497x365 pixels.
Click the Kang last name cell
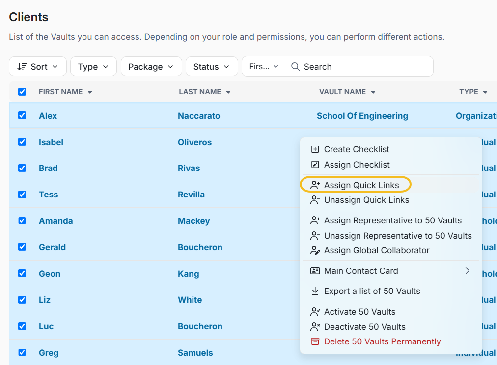(x=188, y=274)
